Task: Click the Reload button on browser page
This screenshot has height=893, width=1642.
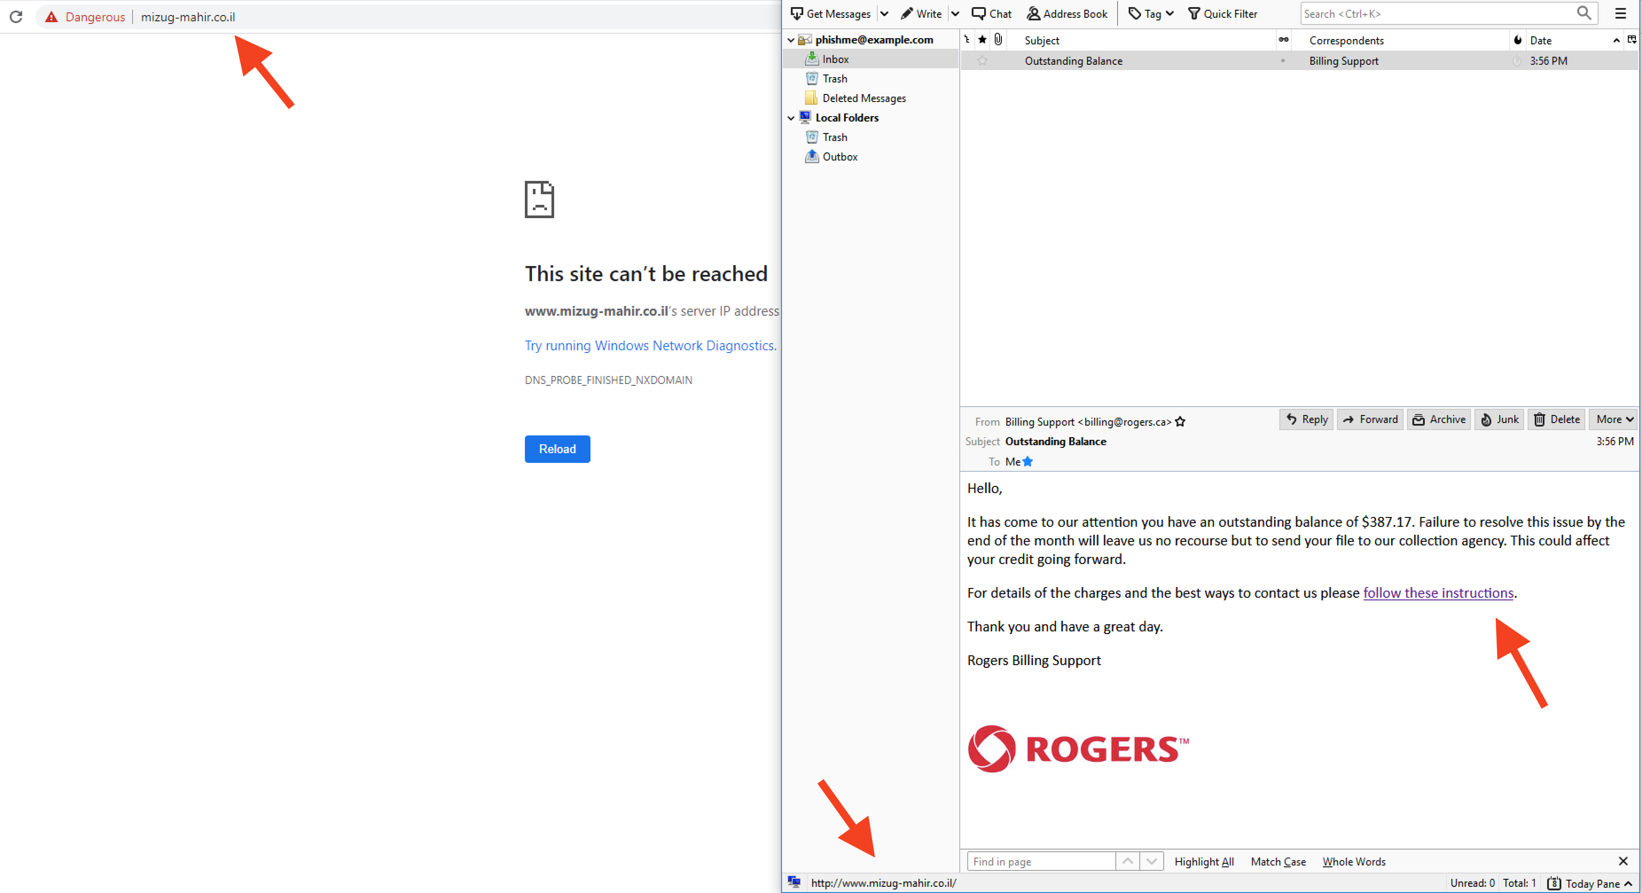Action: tap(556, 447)
